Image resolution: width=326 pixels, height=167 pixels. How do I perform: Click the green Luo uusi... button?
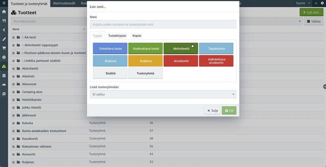311,12
